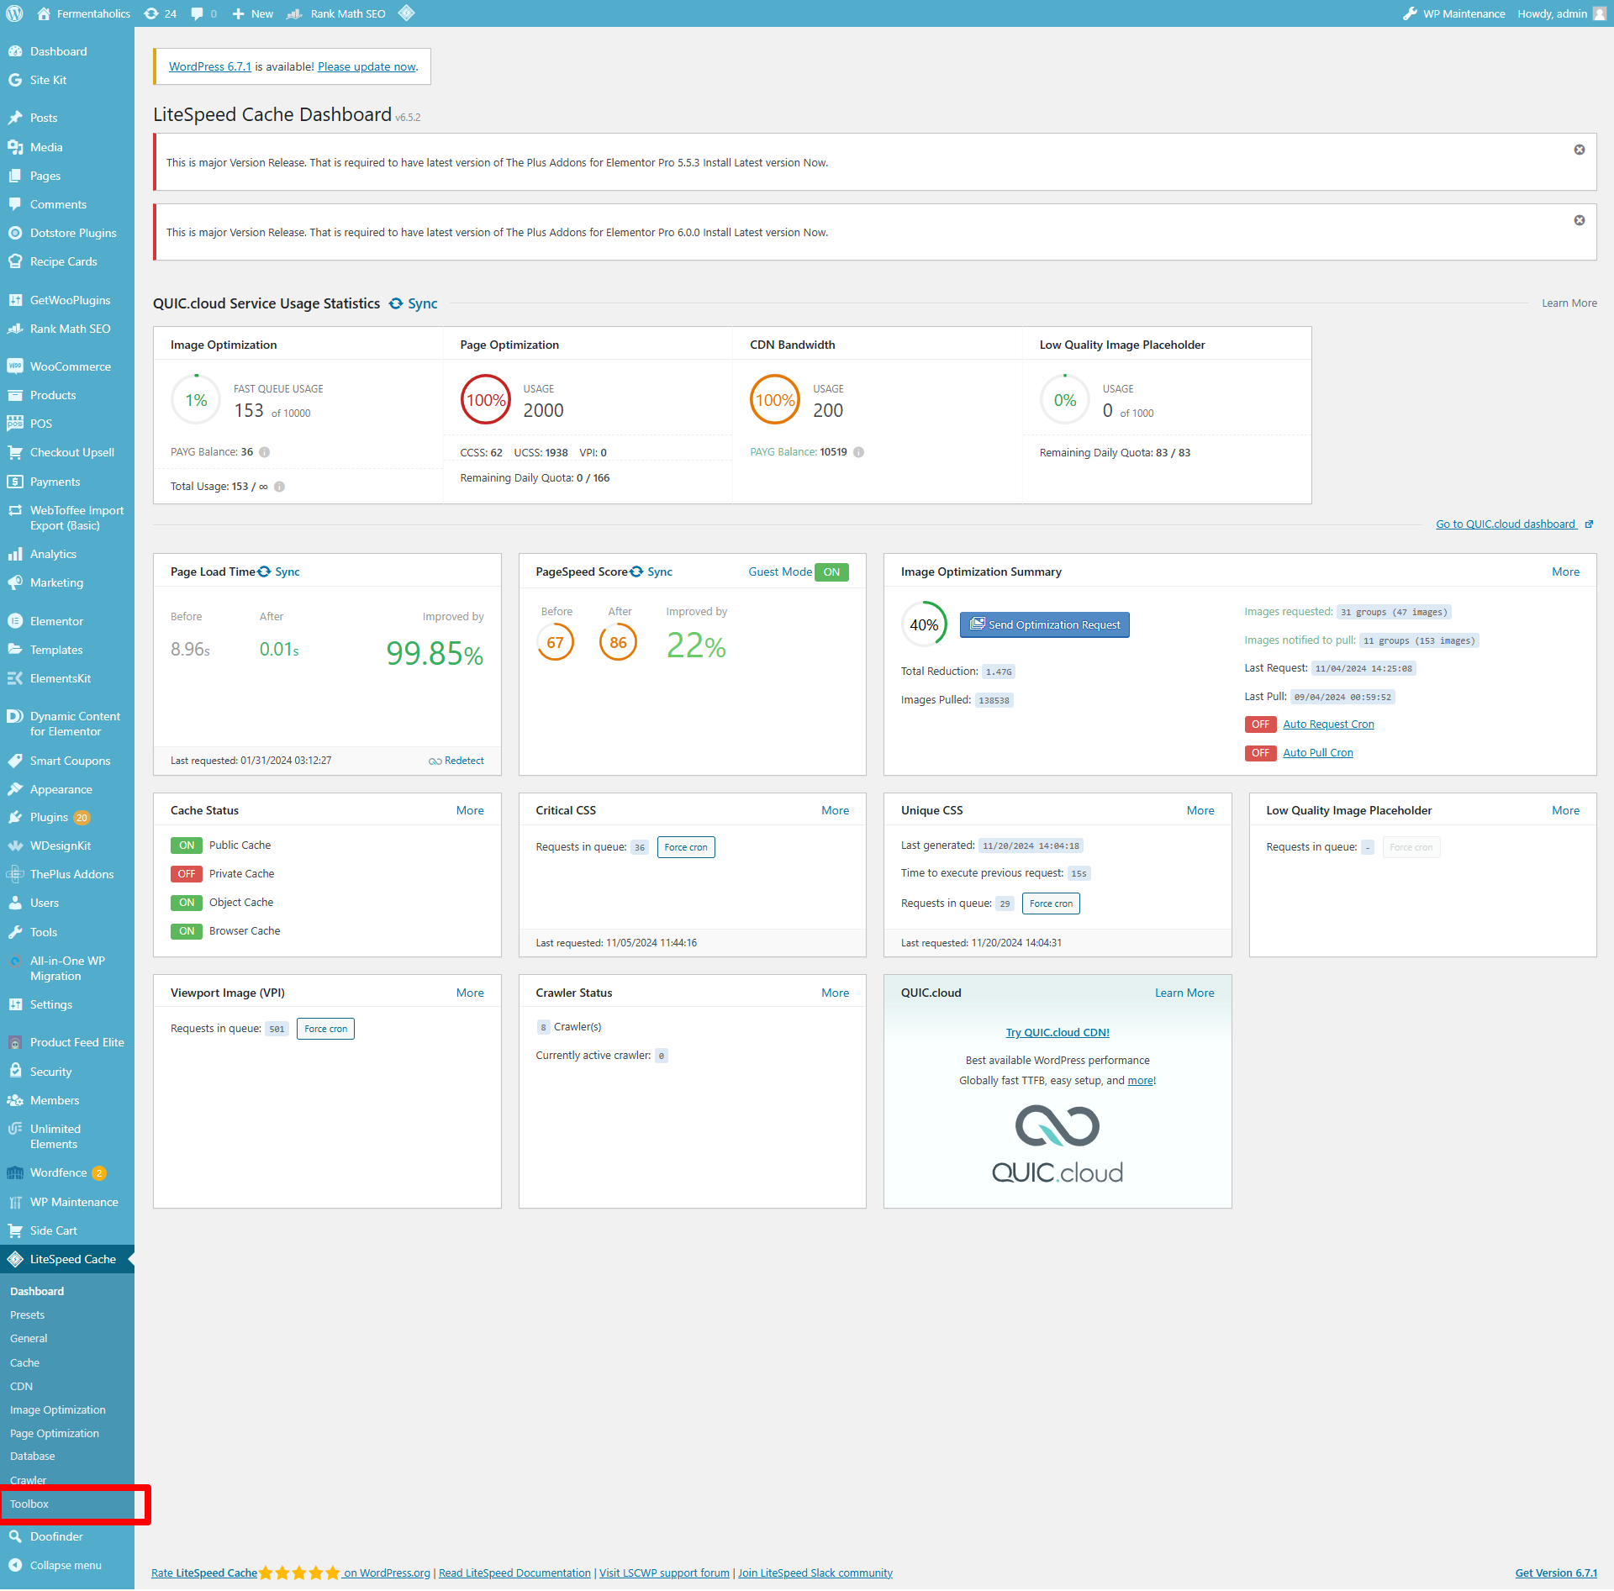Open Media in the sidebar

[x=67, y=147]
